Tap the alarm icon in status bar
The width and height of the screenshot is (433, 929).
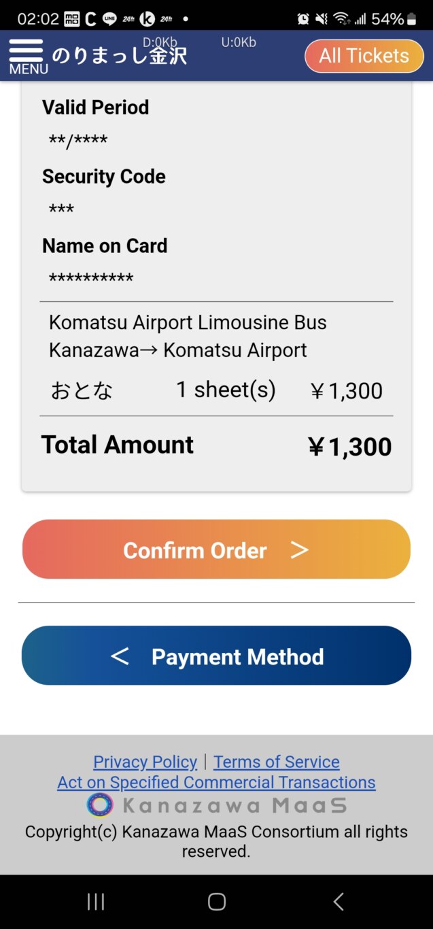[303, 19]
